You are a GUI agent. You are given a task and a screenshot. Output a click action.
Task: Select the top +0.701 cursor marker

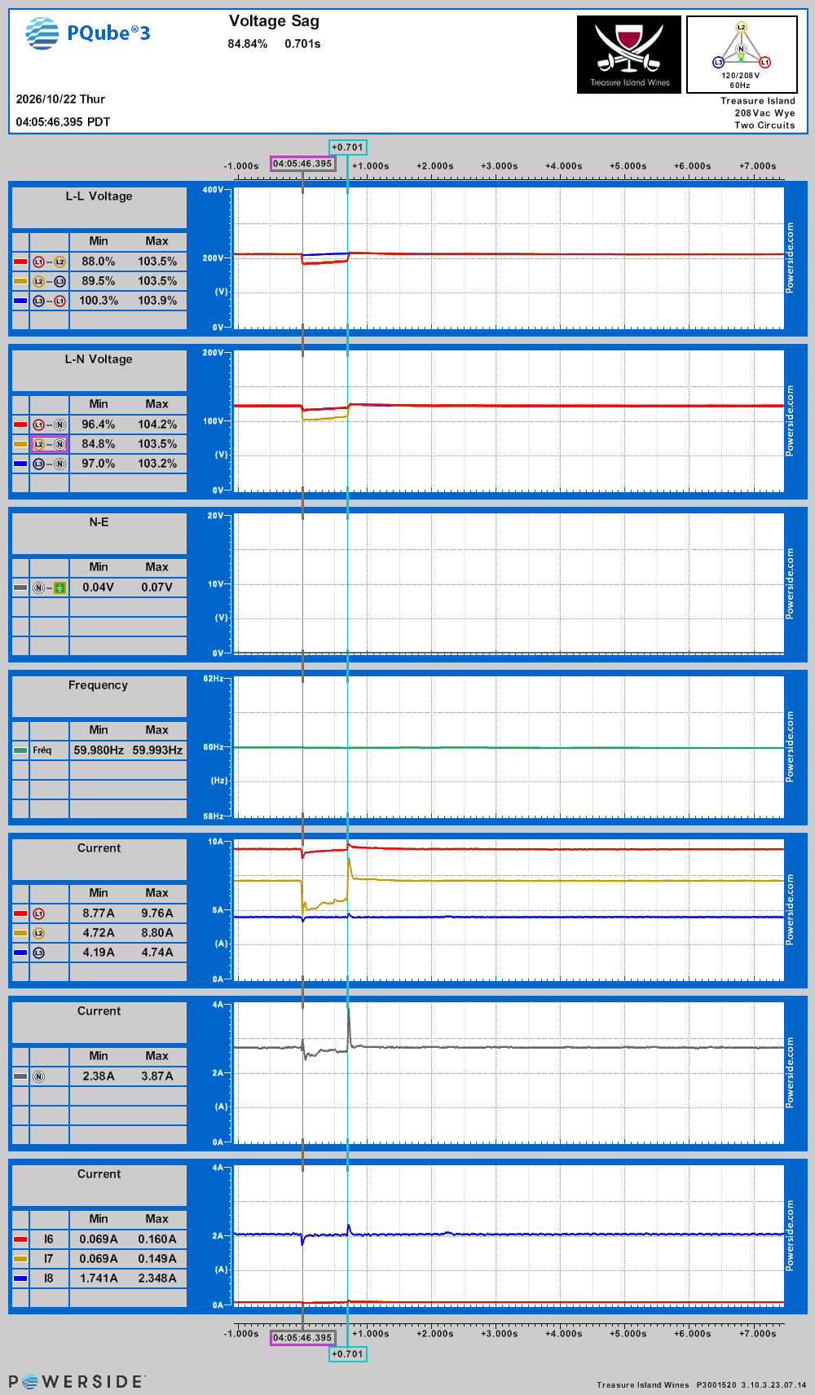point(348,147)
